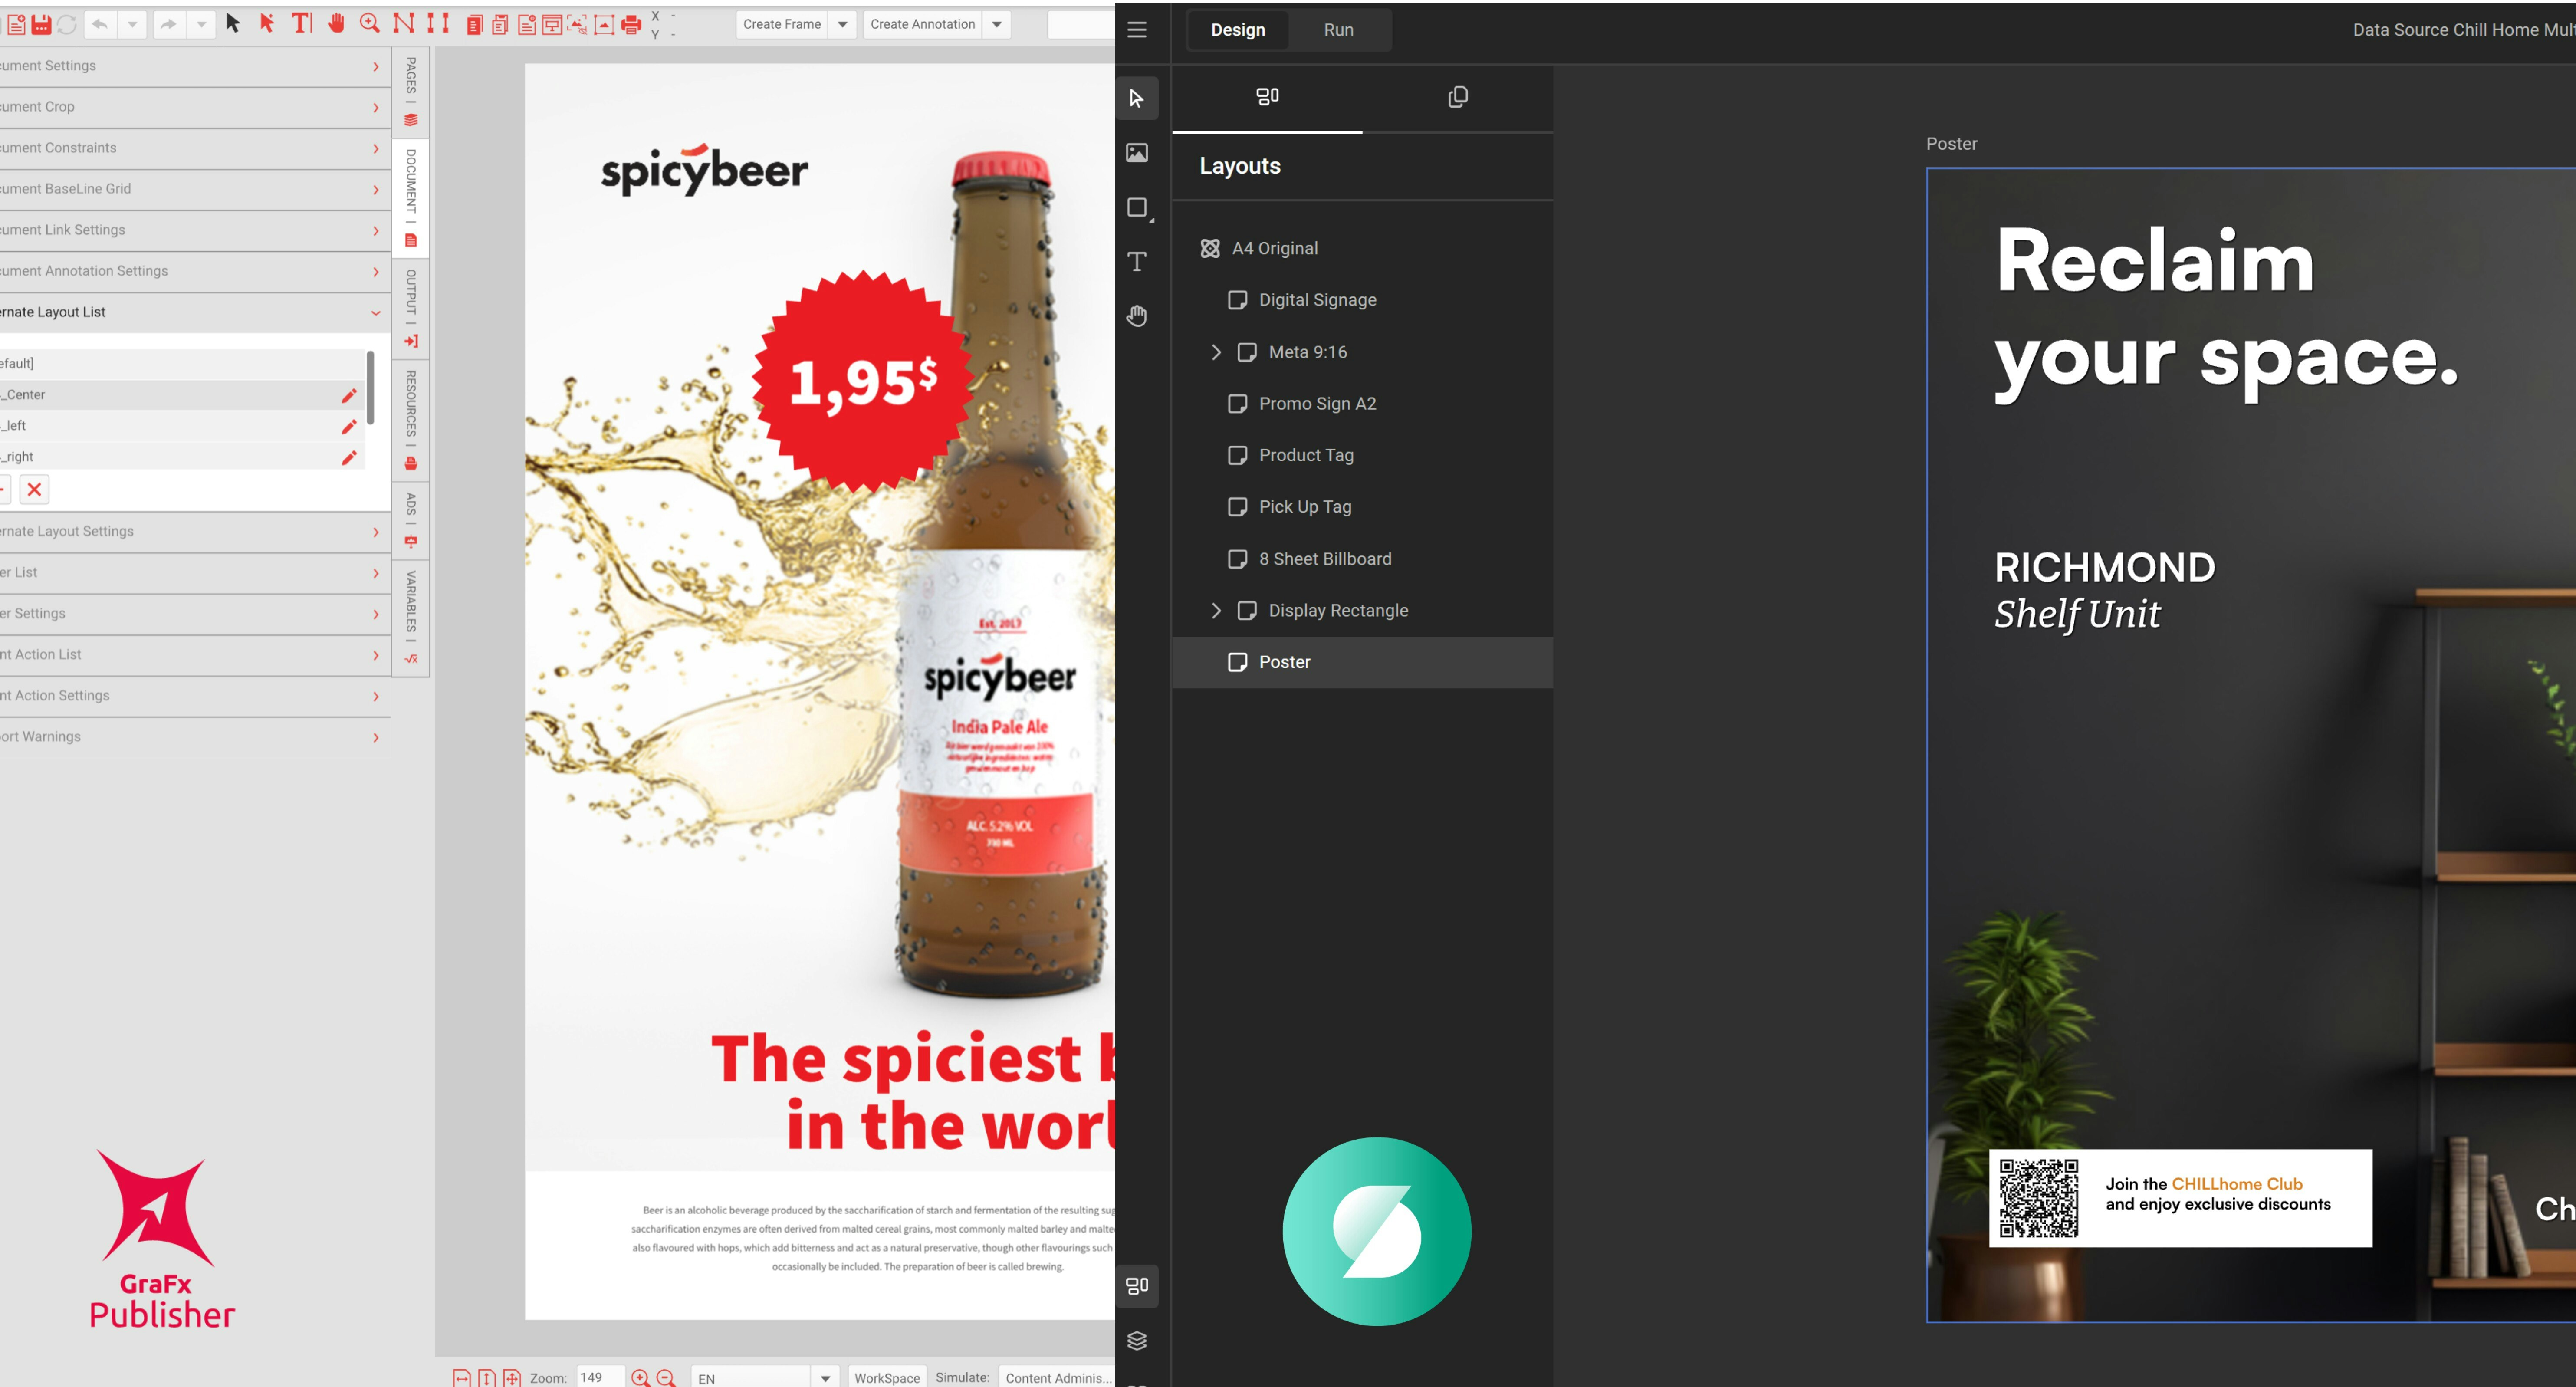Expand the Display Rectangle layout
The height and width of the screenshot is (1387, 2576).
click(1216, 611)
